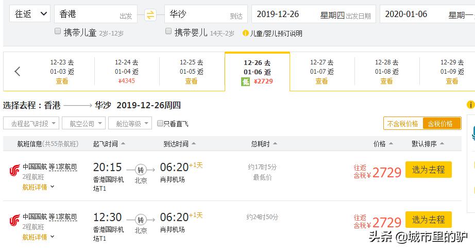Screen dimensions: 475x250
Task: Click the previous dates left arrow
Action: [x=18, y=71]
